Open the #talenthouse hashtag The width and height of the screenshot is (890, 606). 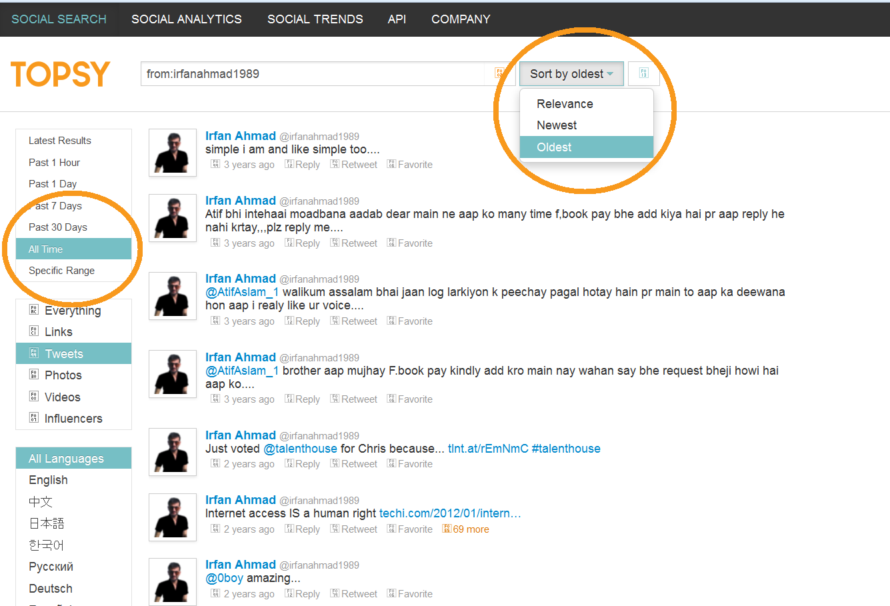coord(566,449)
